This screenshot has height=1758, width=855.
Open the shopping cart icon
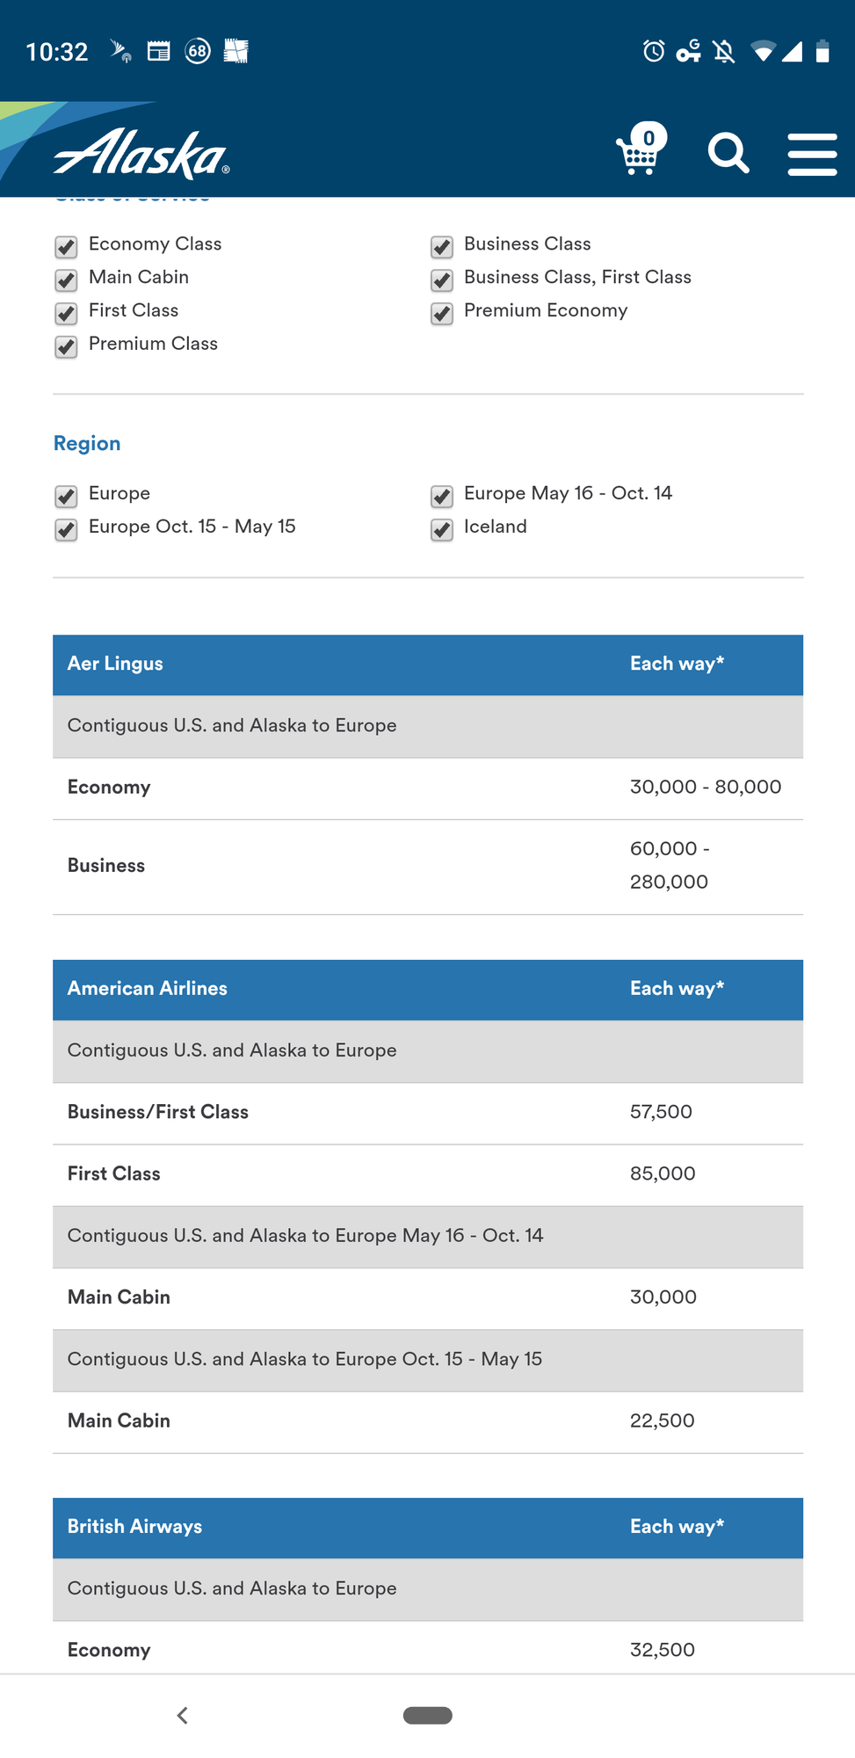[641, 149]
